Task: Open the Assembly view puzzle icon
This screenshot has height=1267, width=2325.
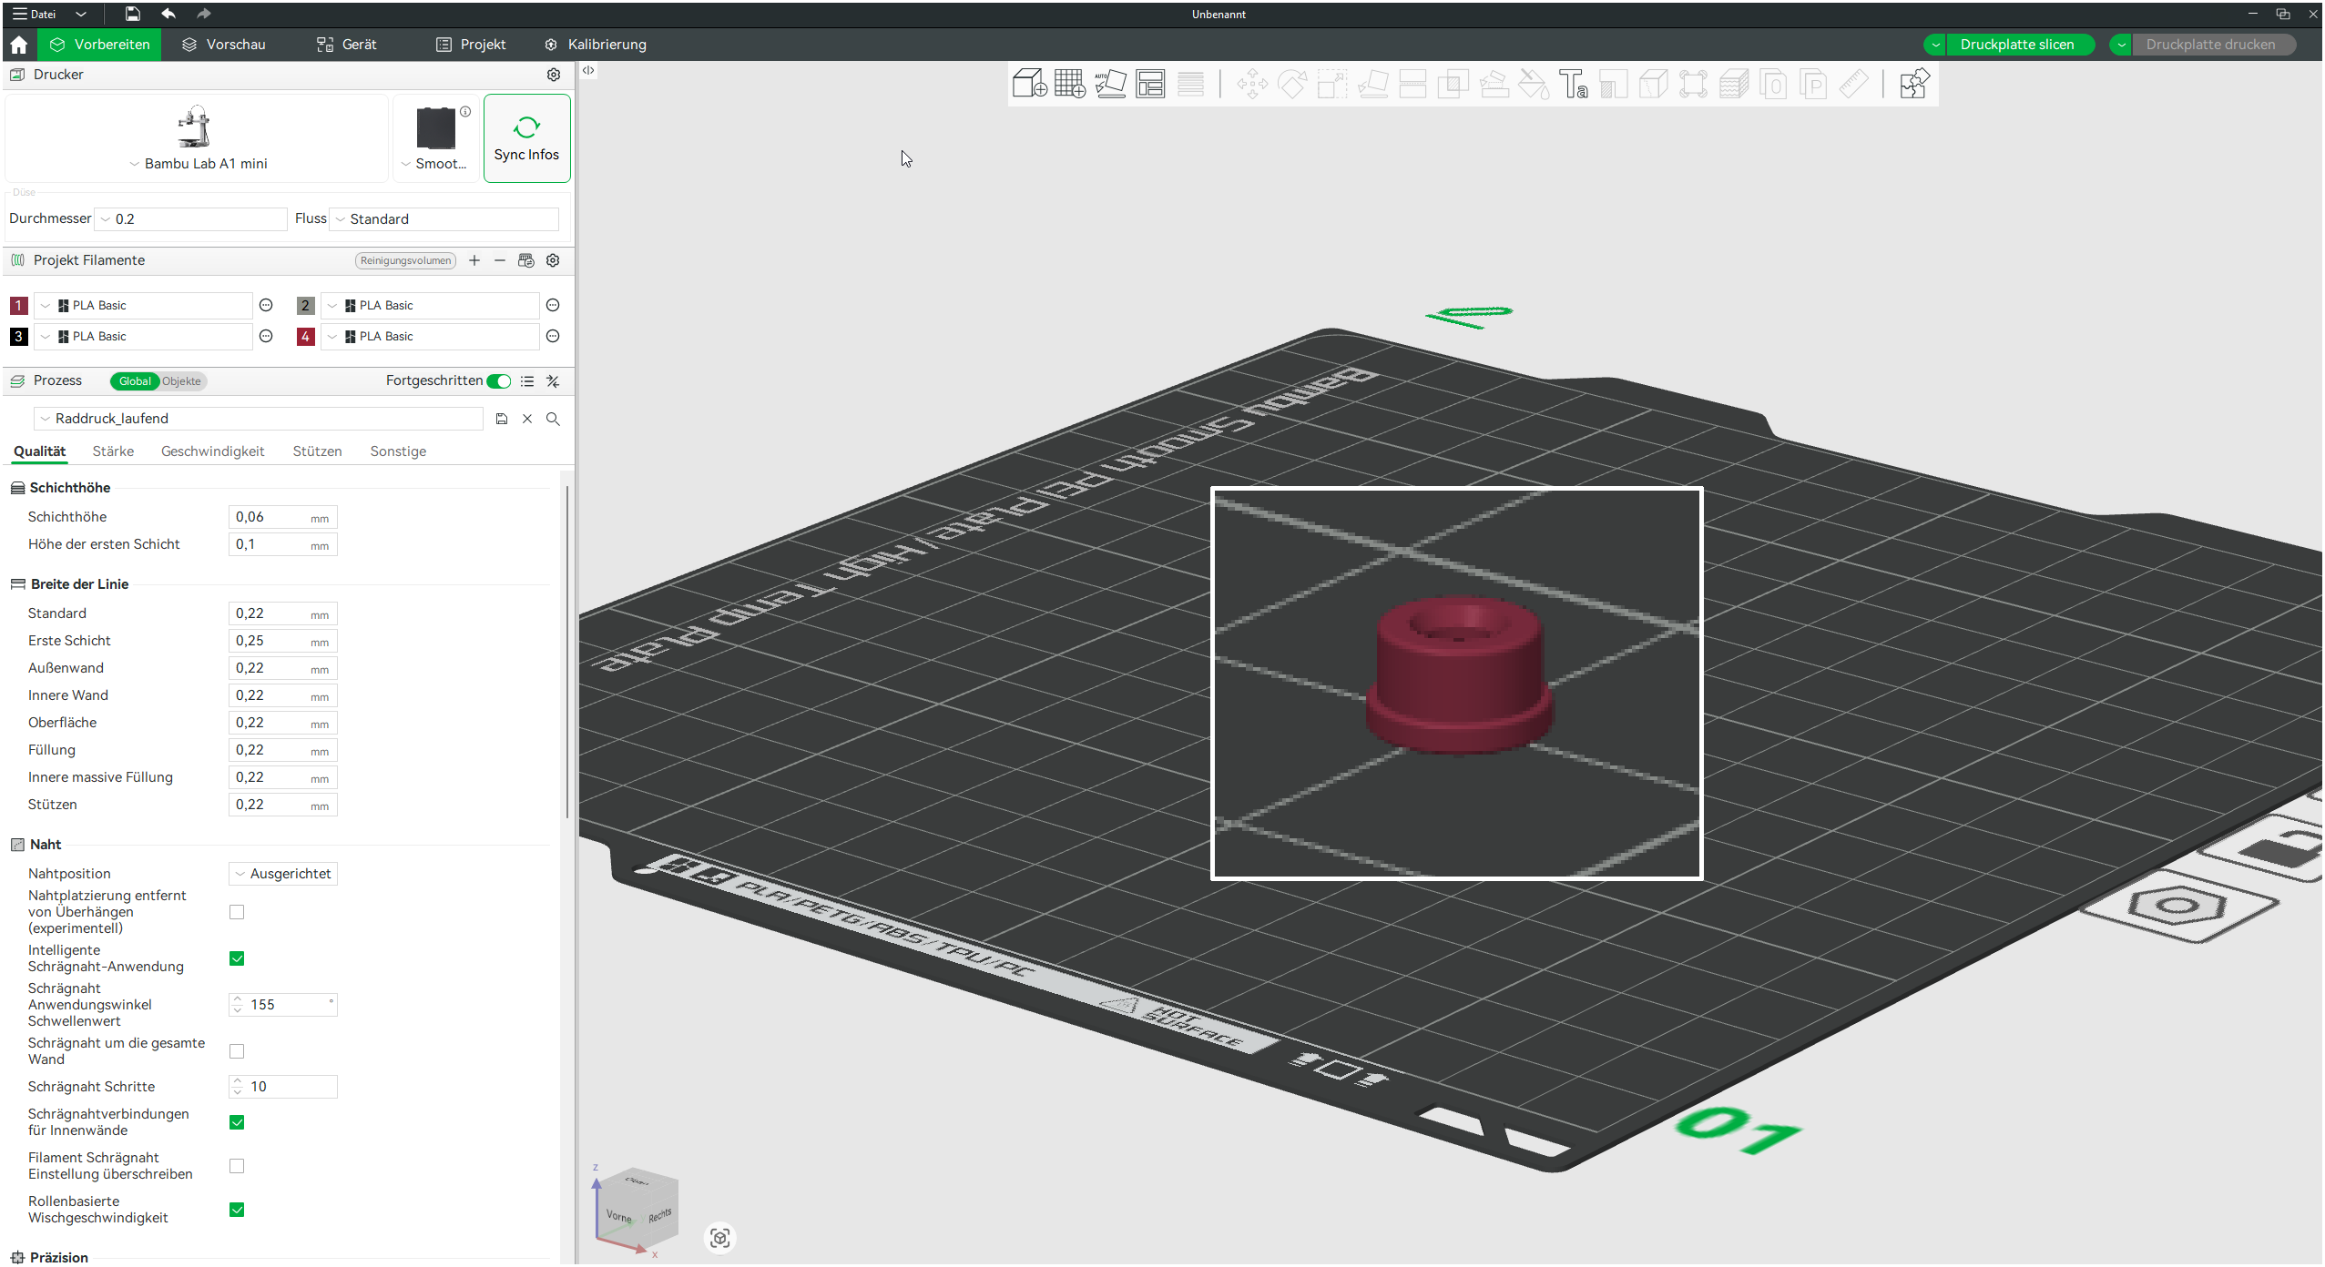Action: (x=1913, y=84)
